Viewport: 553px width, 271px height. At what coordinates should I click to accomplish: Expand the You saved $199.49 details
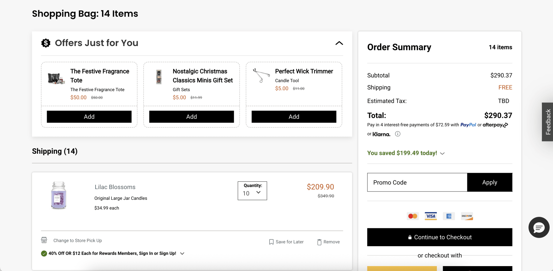click(442, 153)
